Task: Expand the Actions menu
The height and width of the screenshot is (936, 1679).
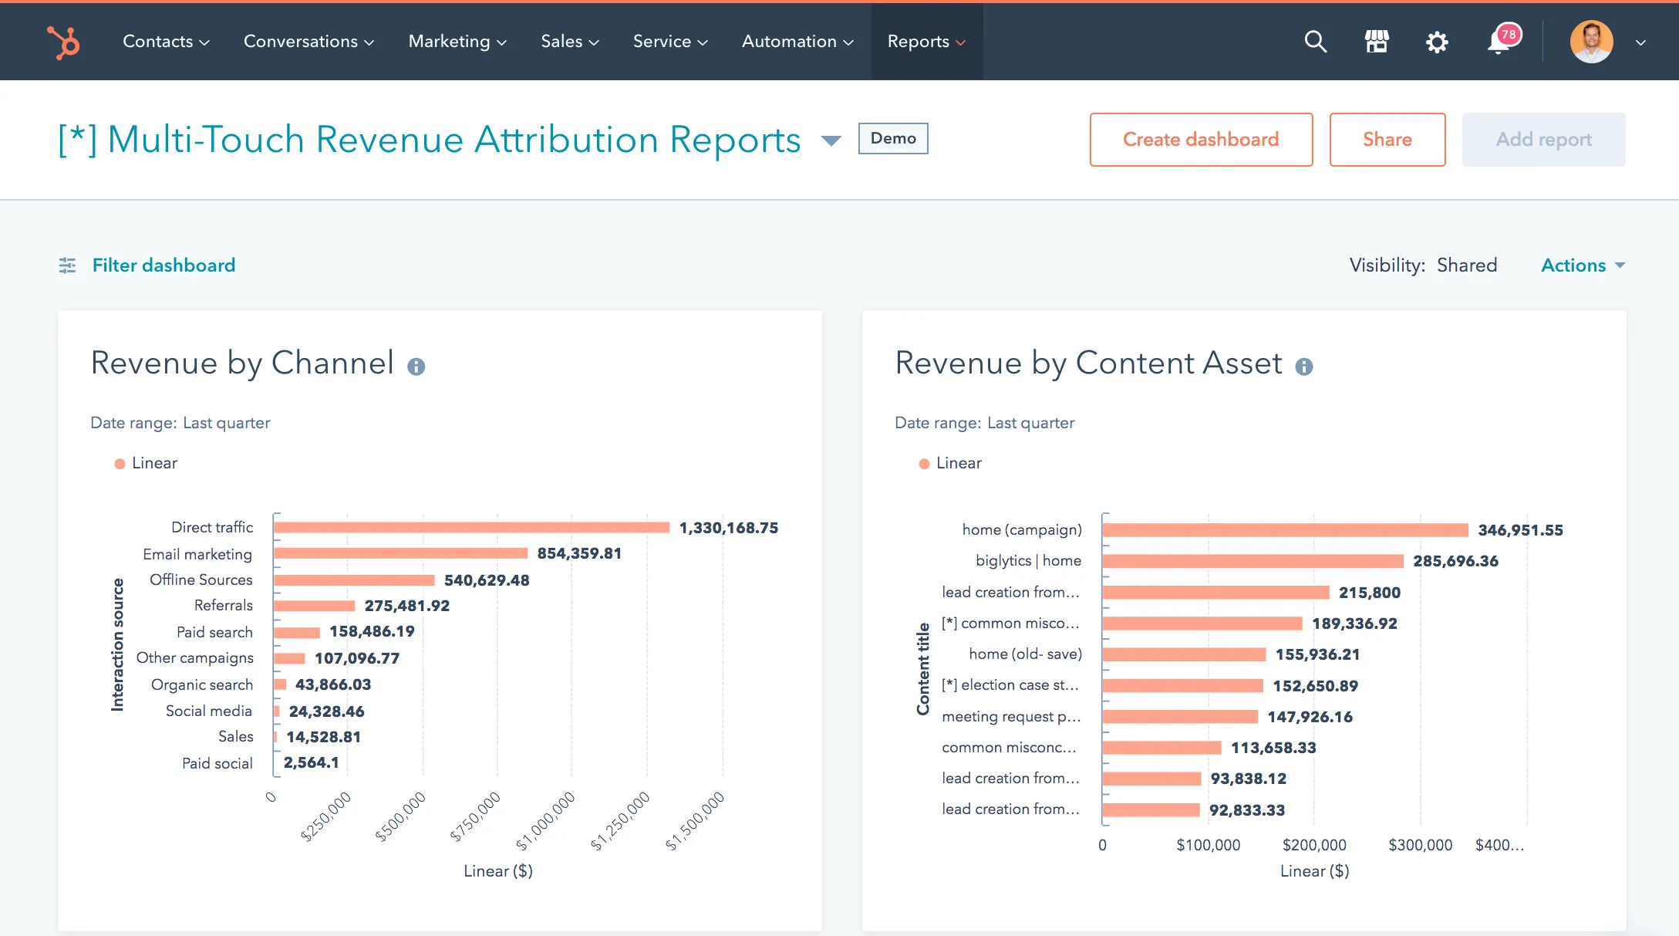Action: click(x=1576, y=265)
